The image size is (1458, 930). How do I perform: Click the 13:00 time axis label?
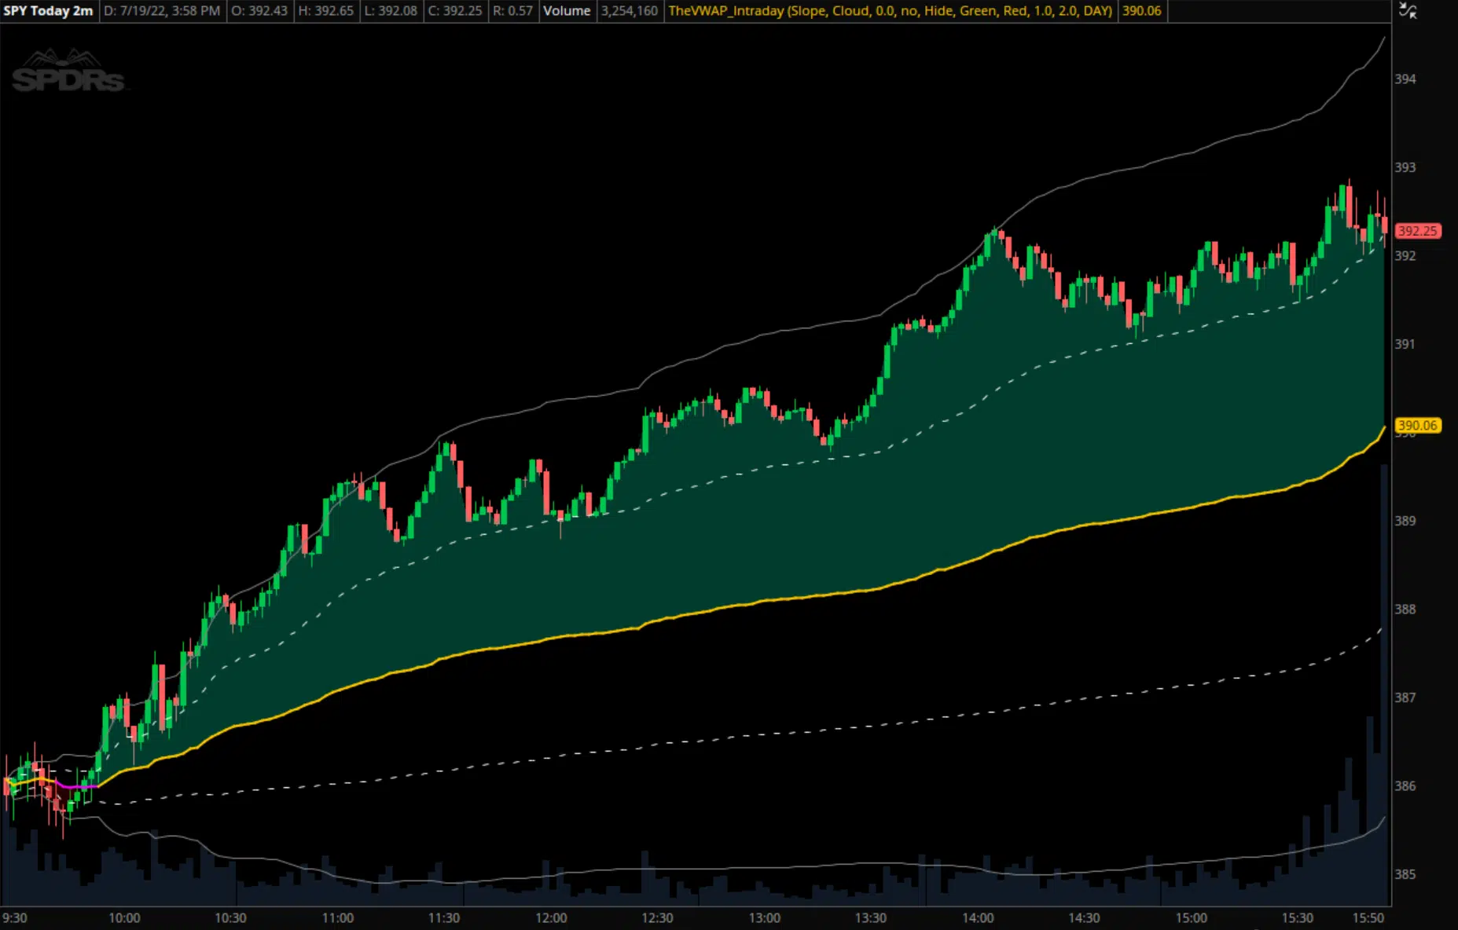tap(765, 917)
